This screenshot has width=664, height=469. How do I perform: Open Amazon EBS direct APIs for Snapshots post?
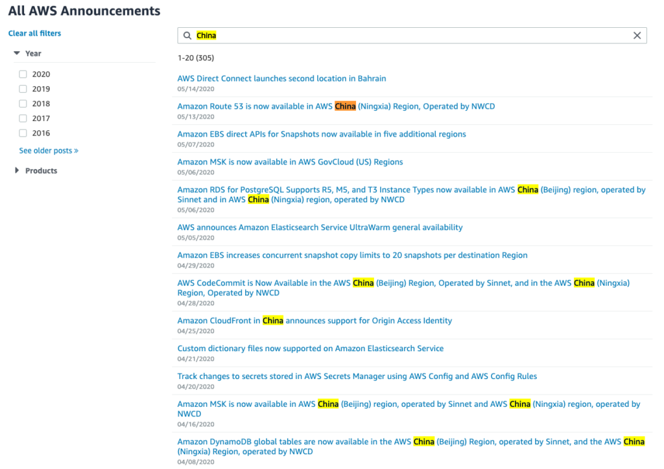point(322,134)
